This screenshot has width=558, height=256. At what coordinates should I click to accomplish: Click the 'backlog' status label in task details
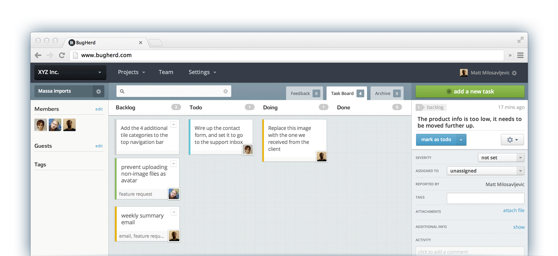tap(435, 107)
